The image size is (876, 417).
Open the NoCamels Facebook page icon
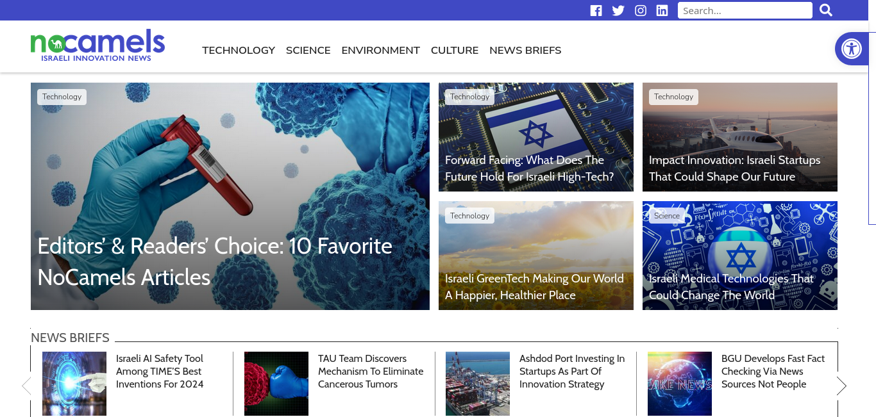(x=596, y=11)
